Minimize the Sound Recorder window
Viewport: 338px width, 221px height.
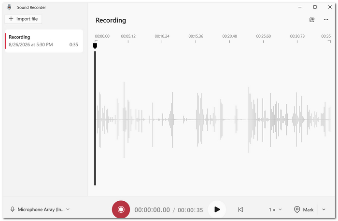pos(300,7)
